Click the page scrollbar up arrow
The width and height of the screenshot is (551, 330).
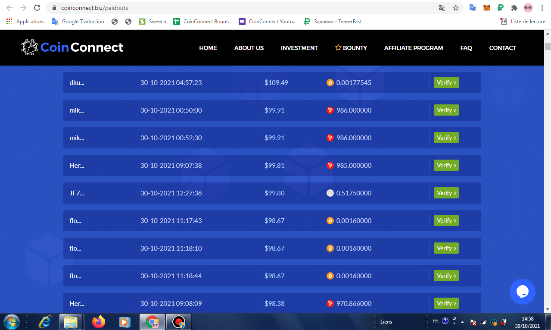(x=548, y=33)
